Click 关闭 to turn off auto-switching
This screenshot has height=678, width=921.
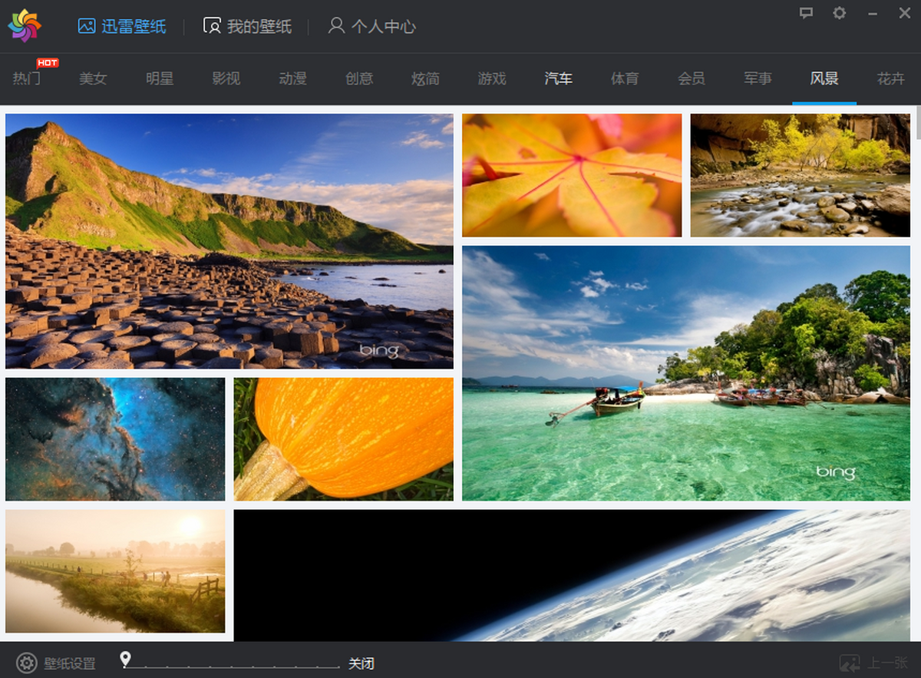coord(361,663)
